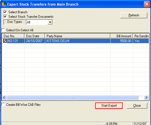The image size is (151, 125).
Task: Close the Export Stock Transfers dialog
Action: [x=147, y=4]
